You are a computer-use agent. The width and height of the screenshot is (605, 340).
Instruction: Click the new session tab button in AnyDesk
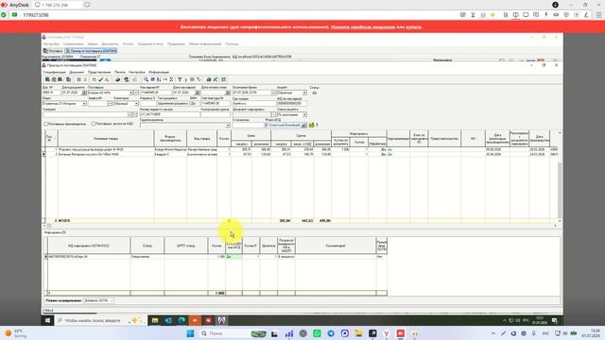point(87,5)
